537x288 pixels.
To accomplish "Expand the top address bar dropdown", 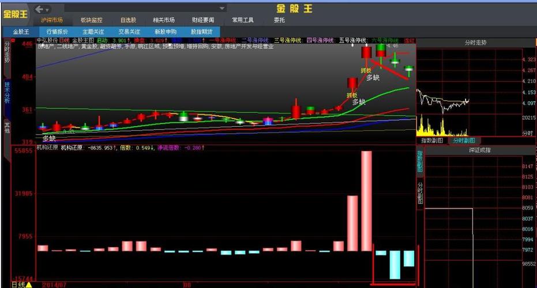I will 222,8.
